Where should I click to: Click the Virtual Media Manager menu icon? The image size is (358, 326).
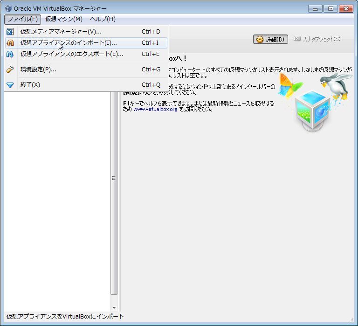(x=10, y=32)
